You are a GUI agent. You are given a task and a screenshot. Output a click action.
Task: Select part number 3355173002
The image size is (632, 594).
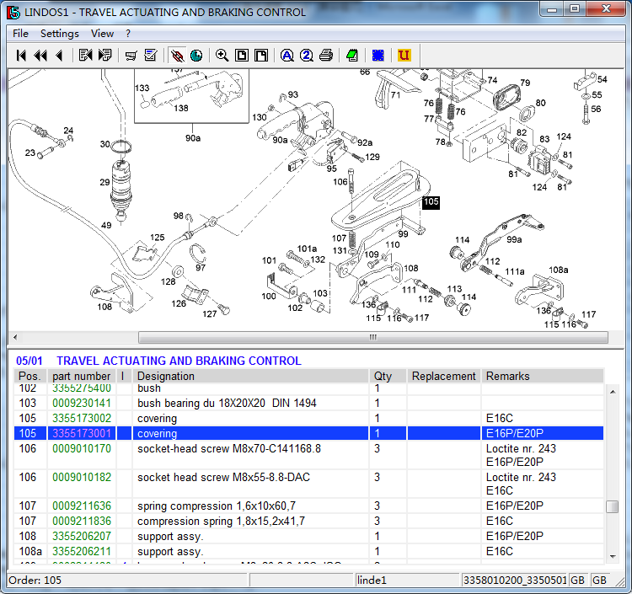tap(82, 418)
